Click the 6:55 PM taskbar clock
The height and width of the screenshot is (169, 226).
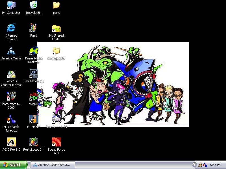216,165
